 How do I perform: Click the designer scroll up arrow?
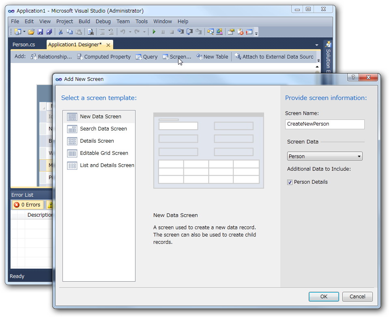(317, 67)
